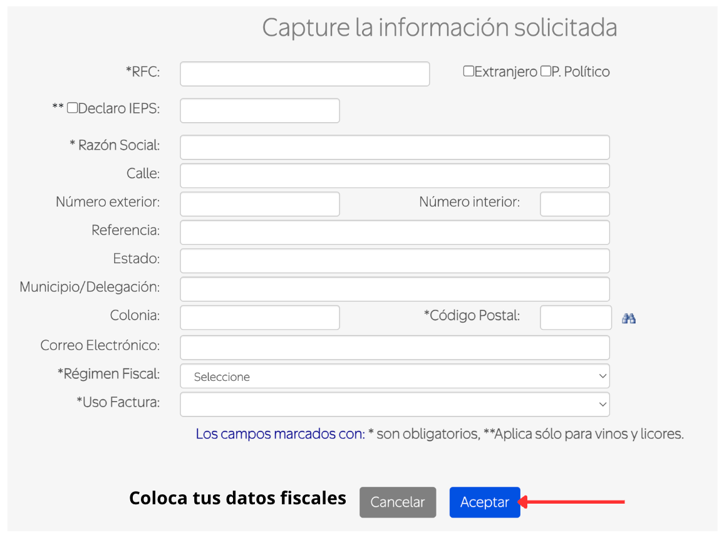Viewport: 724px width, 540px height.
Task: Click the binoculars icon to search postal codes
Action: [629, 318]
